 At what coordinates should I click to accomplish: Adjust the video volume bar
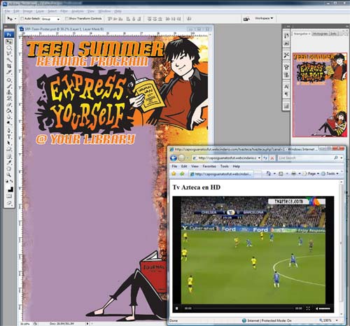tap(325, 309)
